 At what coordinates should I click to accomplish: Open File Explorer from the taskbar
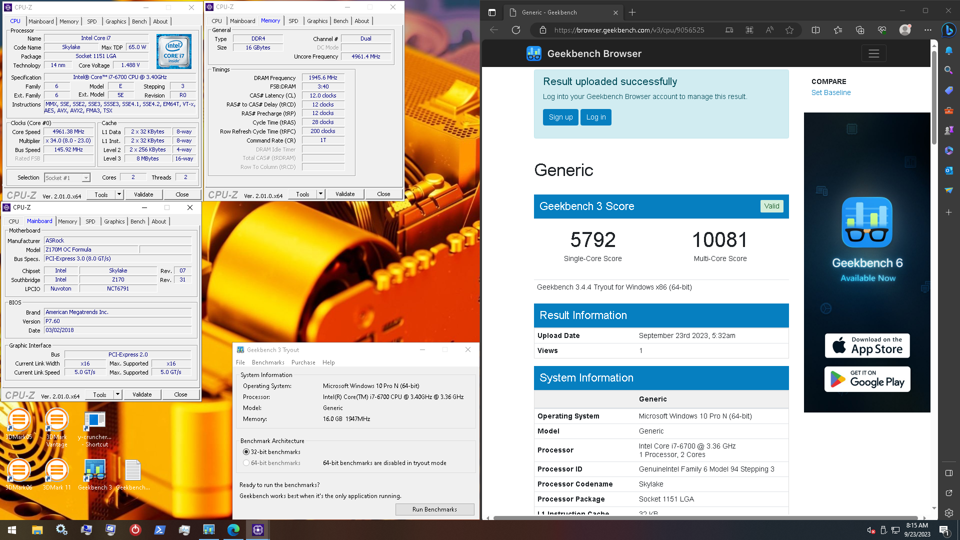(x=37, y=530)
